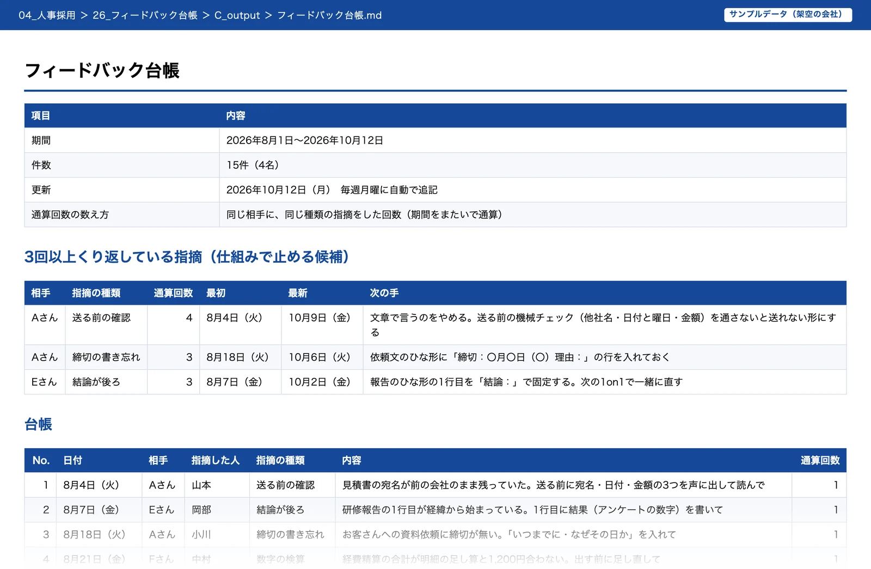Open the 04_人事採用 breadcrumb folder
871x569 pixels.
[47, 15]
